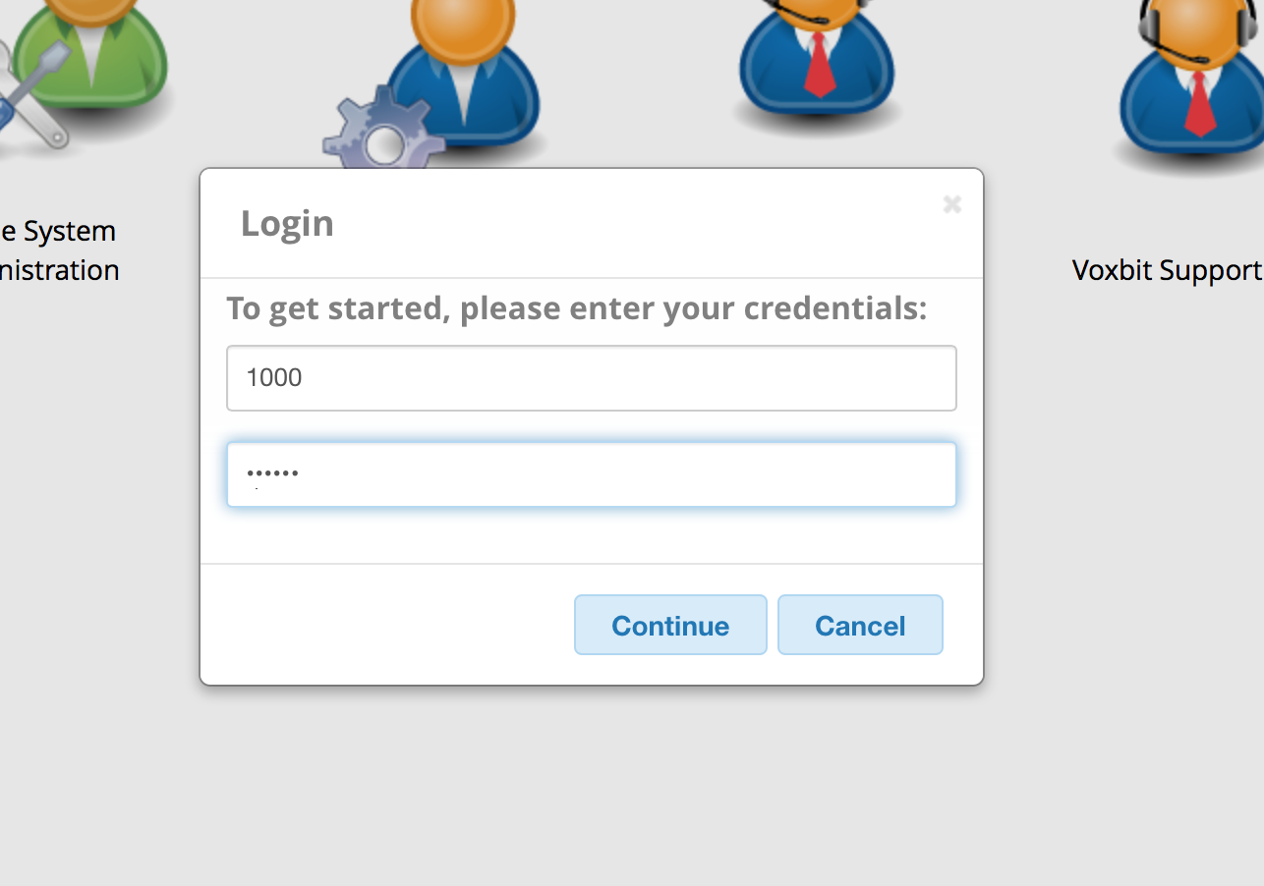1264x886 pixels.
Task: Click the headset microphone on Voxbit Support agent
Action: point(1201,59)
